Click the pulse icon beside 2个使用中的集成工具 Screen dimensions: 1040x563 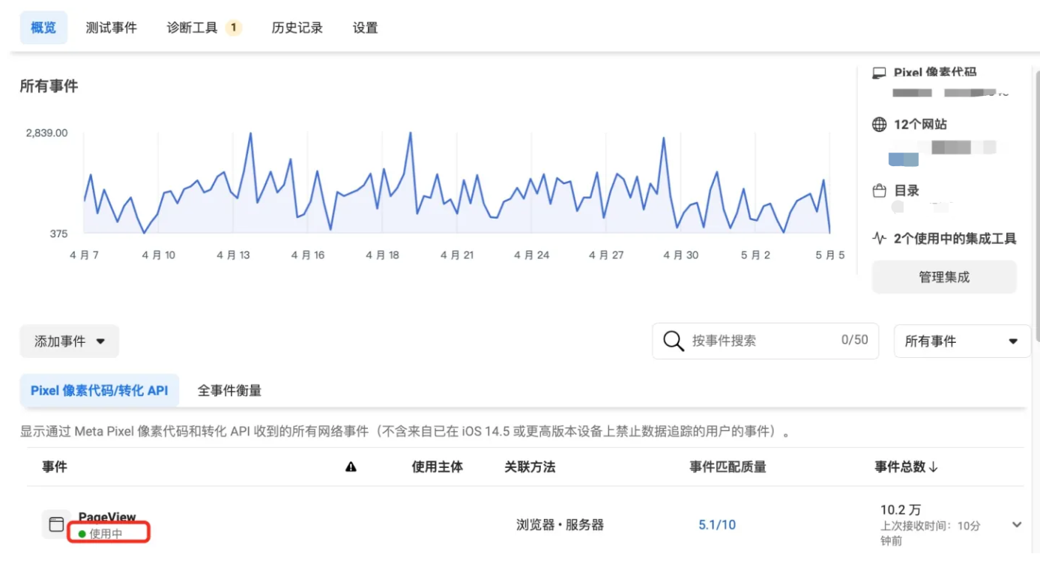pos(878,239)
